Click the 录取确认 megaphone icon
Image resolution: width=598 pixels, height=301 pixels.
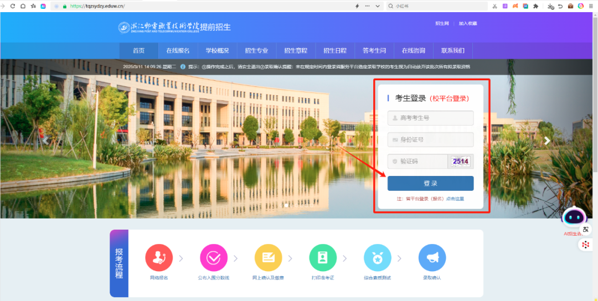[432, 258]
